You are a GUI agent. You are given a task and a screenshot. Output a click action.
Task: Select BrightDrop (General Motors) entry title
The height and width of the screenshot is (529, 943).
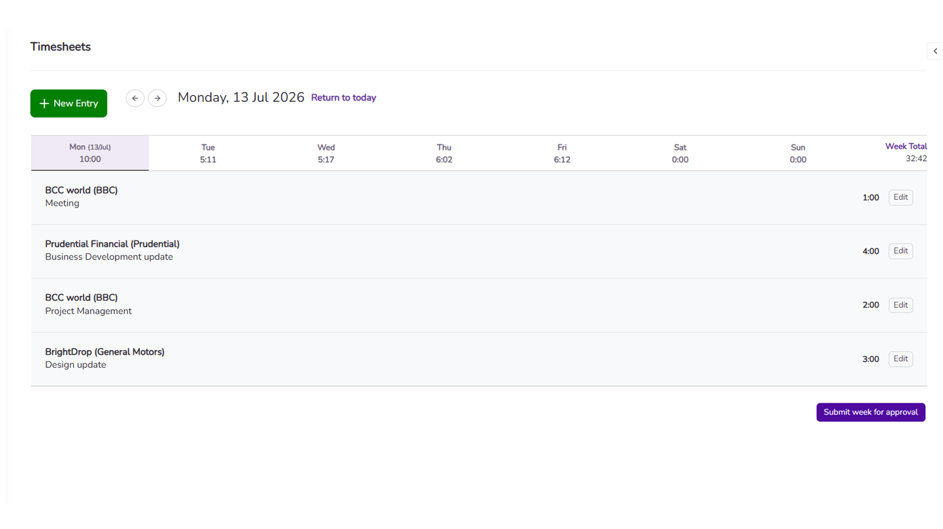(104, 352)
